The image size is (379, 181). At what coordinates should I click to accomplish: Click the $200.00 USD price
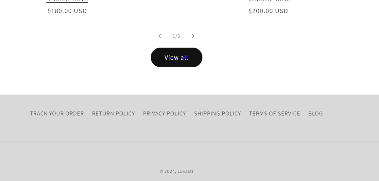tap(268, 11)
